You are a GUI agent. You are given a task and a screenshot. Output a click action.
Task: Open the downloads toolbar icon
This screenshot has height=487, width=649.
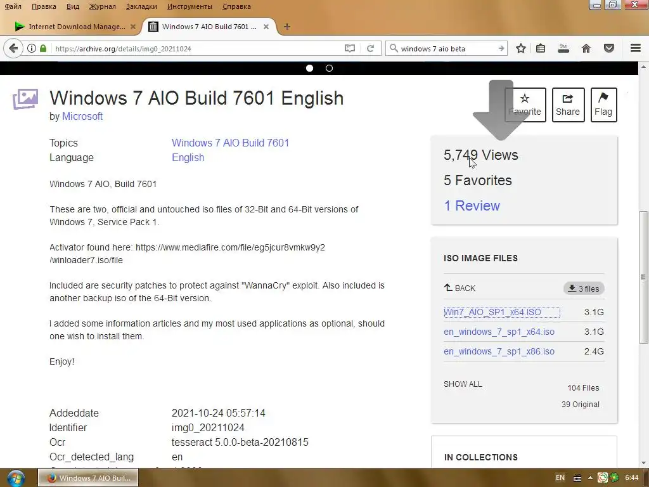point(563,48)
